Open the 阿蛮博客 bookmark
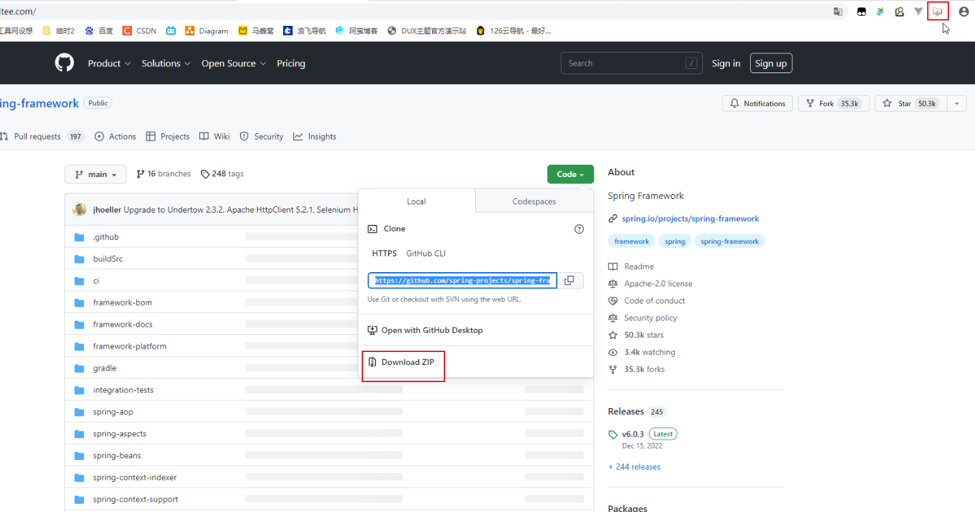This screenshot has height=512, width=975. pyautogui.click(x=356, y=31)
